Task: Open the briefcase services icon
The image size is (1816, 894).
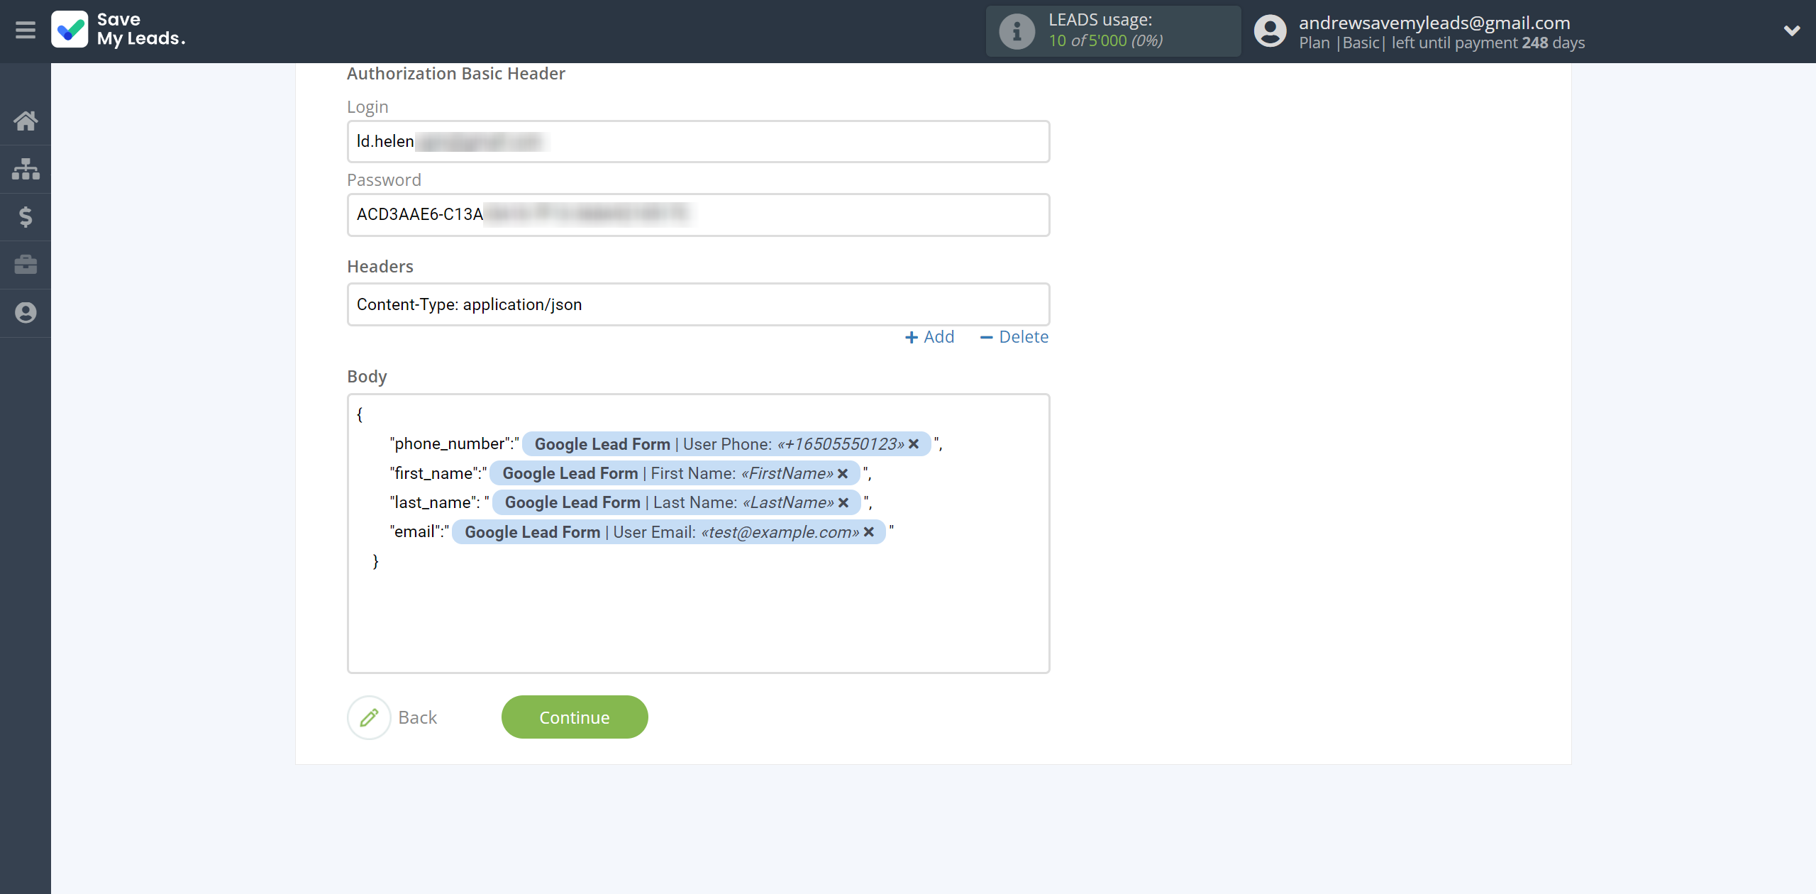Action: point(26,265)
